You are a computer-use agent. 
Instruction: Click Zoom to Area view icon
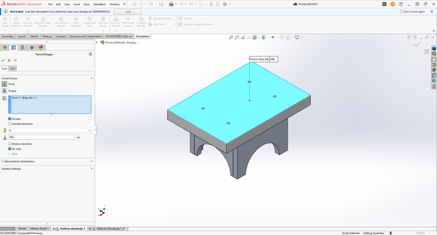click(x=237, y=38)
